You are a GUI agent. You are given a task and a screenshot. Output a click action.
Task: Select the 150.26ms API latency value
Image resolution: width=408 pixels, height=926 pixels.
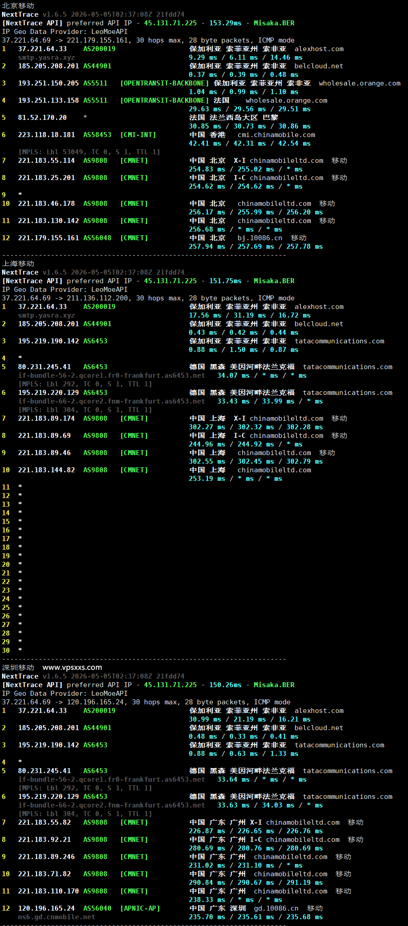(225, 685)
